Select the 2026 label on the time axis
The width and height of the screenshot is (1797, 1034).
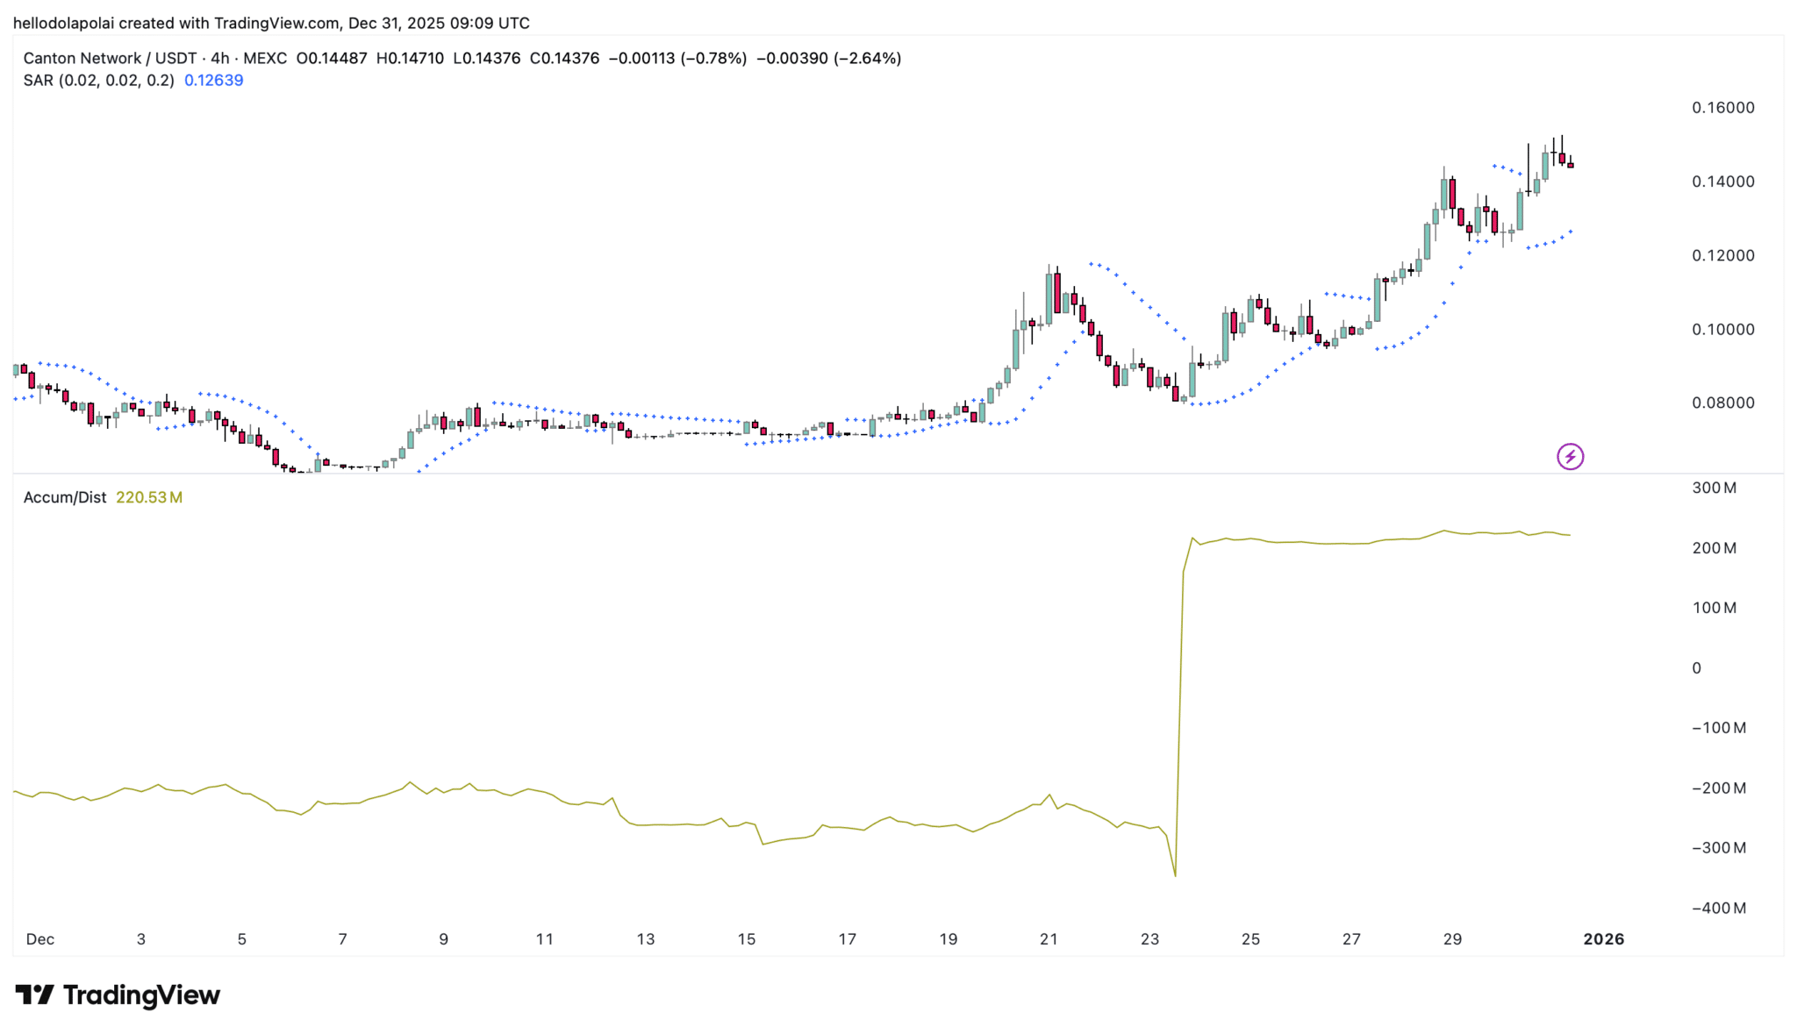click(1604, 938)
